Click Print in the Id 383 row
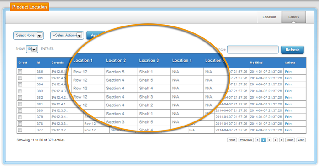Image resolution: width=319 pixels, height=168 pixels. point(289,91)
